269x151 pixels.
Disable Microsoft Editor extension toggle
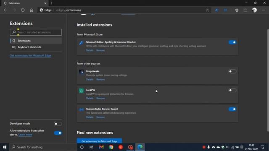click(x=232, y=42)
